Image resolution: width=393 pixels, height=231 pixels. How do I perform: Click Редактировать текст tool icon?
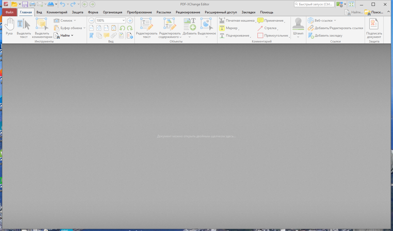[x=146, y=27]
